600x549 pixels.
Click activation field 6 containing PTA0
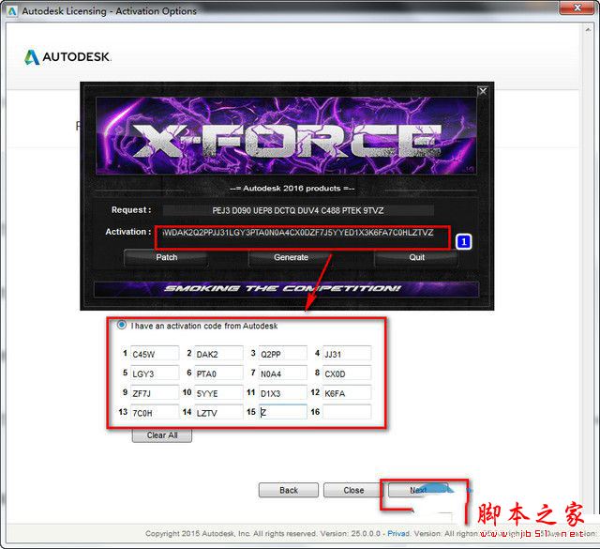[x=218, y=373]
